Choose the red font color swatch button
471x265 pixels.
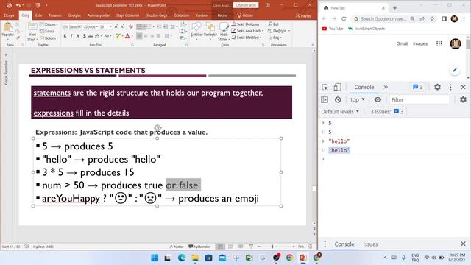tap(127, 36)
